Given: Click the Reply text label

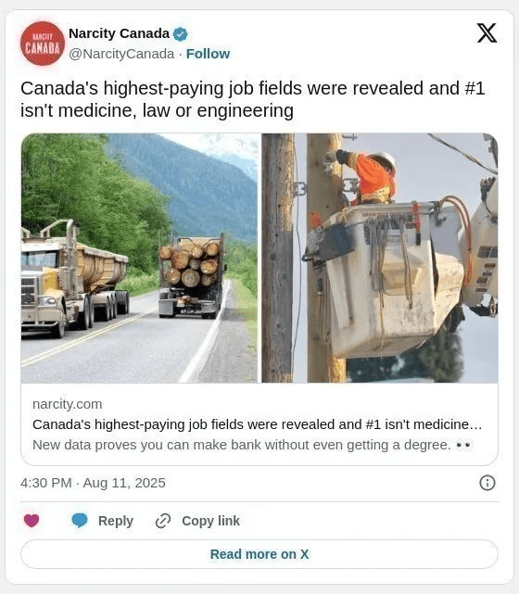Looking at the screenshot, I should coord(116,521).
